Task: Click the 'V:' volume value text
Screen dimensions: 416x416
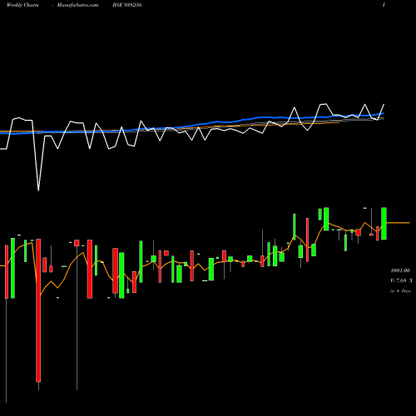Action: [x=401, y=280]
